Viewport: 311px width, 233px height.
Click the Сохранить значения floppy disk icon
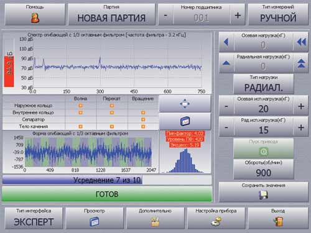click(263, 195)
